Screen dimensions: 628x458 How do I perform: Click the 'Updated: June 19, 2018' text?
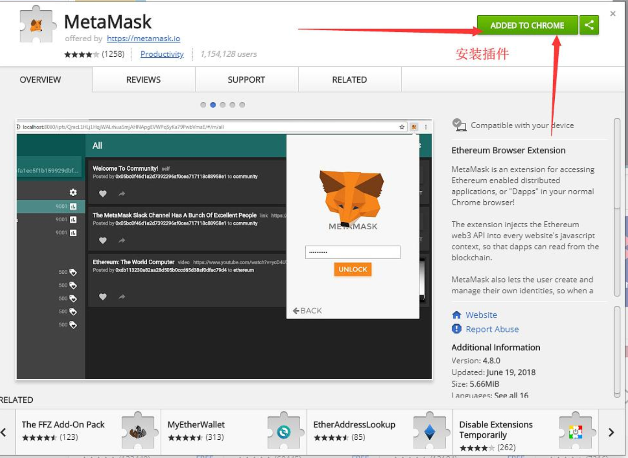coord(493,372)
